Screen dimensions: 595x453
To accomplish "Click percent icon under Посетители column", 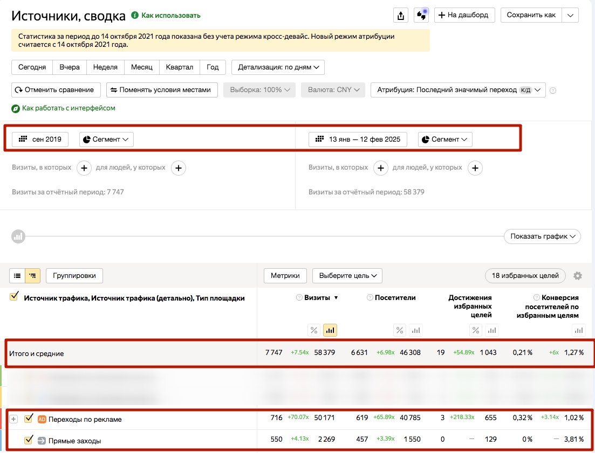I will [400, 330].
